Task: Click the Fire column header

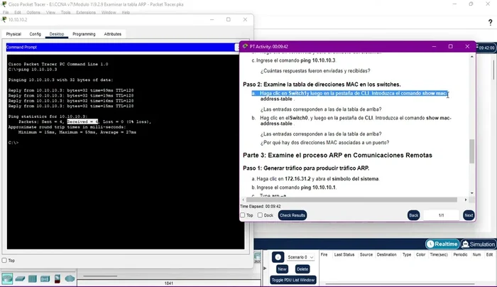Action: point(324,254)
